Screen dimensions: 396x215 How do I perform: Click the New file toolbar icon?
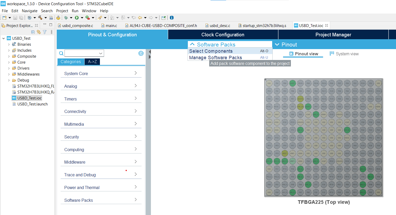pos(4,18)
